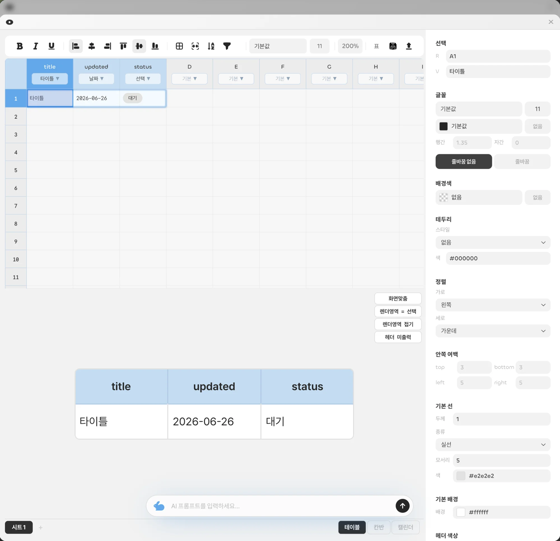Select the 줄바꿈 없음 no-wrap option
The image size is (560, 541).
pos(463,161)
